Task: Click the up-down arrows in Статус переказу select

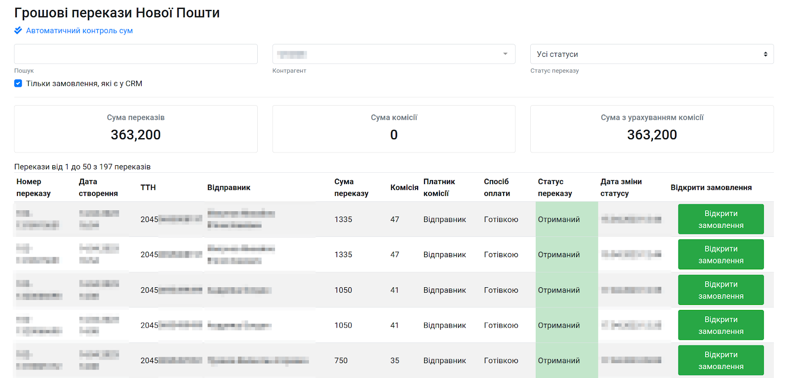Action: (765, 54)
